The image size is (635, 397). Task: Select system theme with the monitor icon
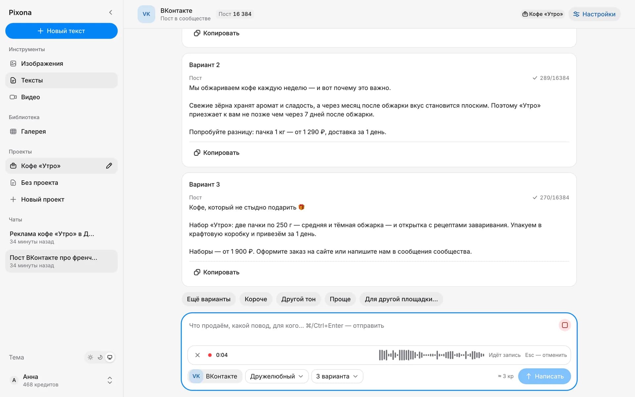(x=110, y=357)
